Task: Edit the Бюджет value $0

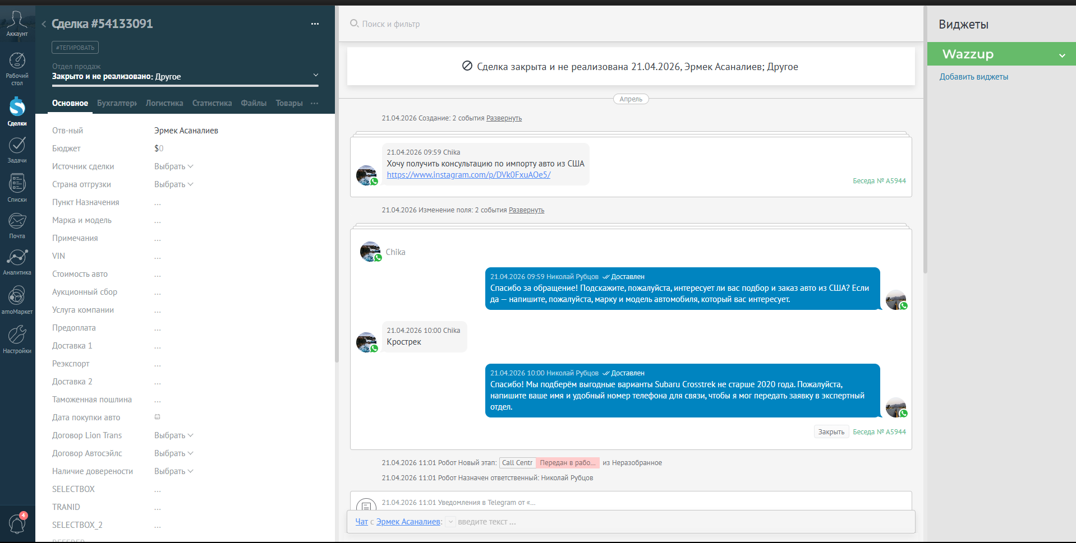Action: [x=159, y=148]
